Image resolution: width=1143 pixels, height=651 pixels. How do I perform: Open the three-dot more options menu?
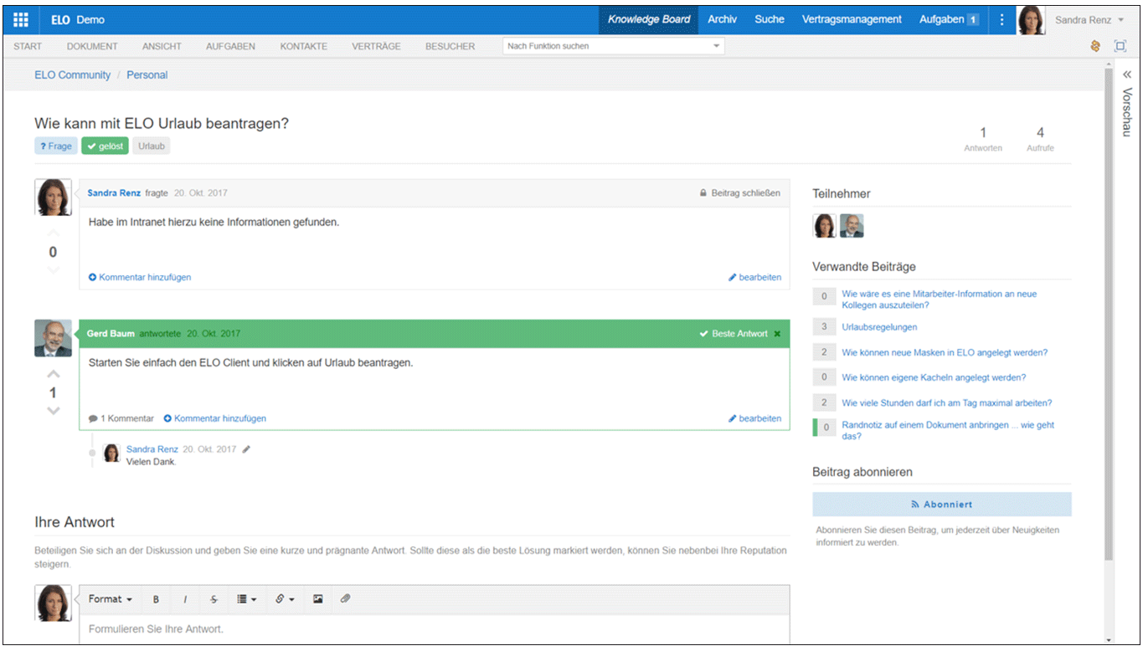pyautogui.click(x=1001, y=19)
